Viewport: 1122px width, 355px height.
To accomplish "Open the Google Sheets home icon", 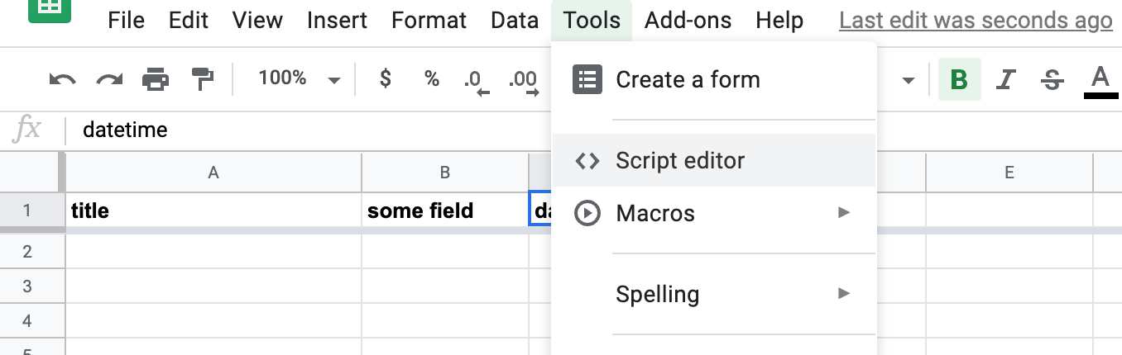I will [50, 10].
